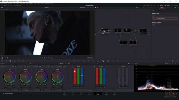Toggle loop playback
Screen dimensions: 179x100
(52, 58)
